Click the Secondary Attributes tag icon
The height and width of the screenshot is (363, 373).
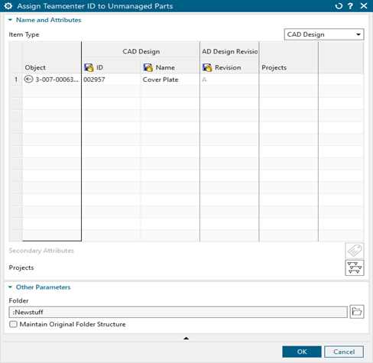[x=355, y=251]
